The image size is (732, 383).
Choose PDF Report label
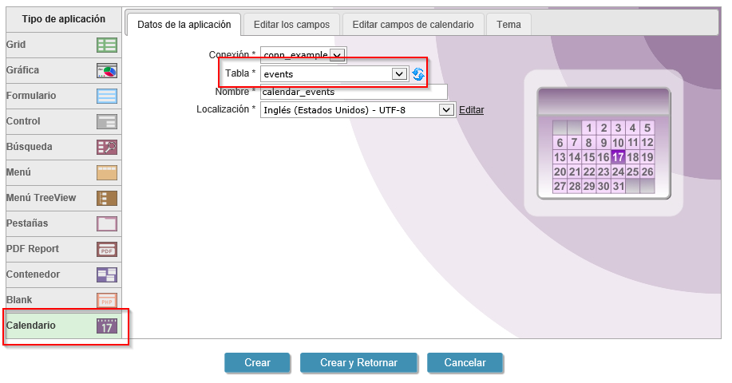[32, 249]
